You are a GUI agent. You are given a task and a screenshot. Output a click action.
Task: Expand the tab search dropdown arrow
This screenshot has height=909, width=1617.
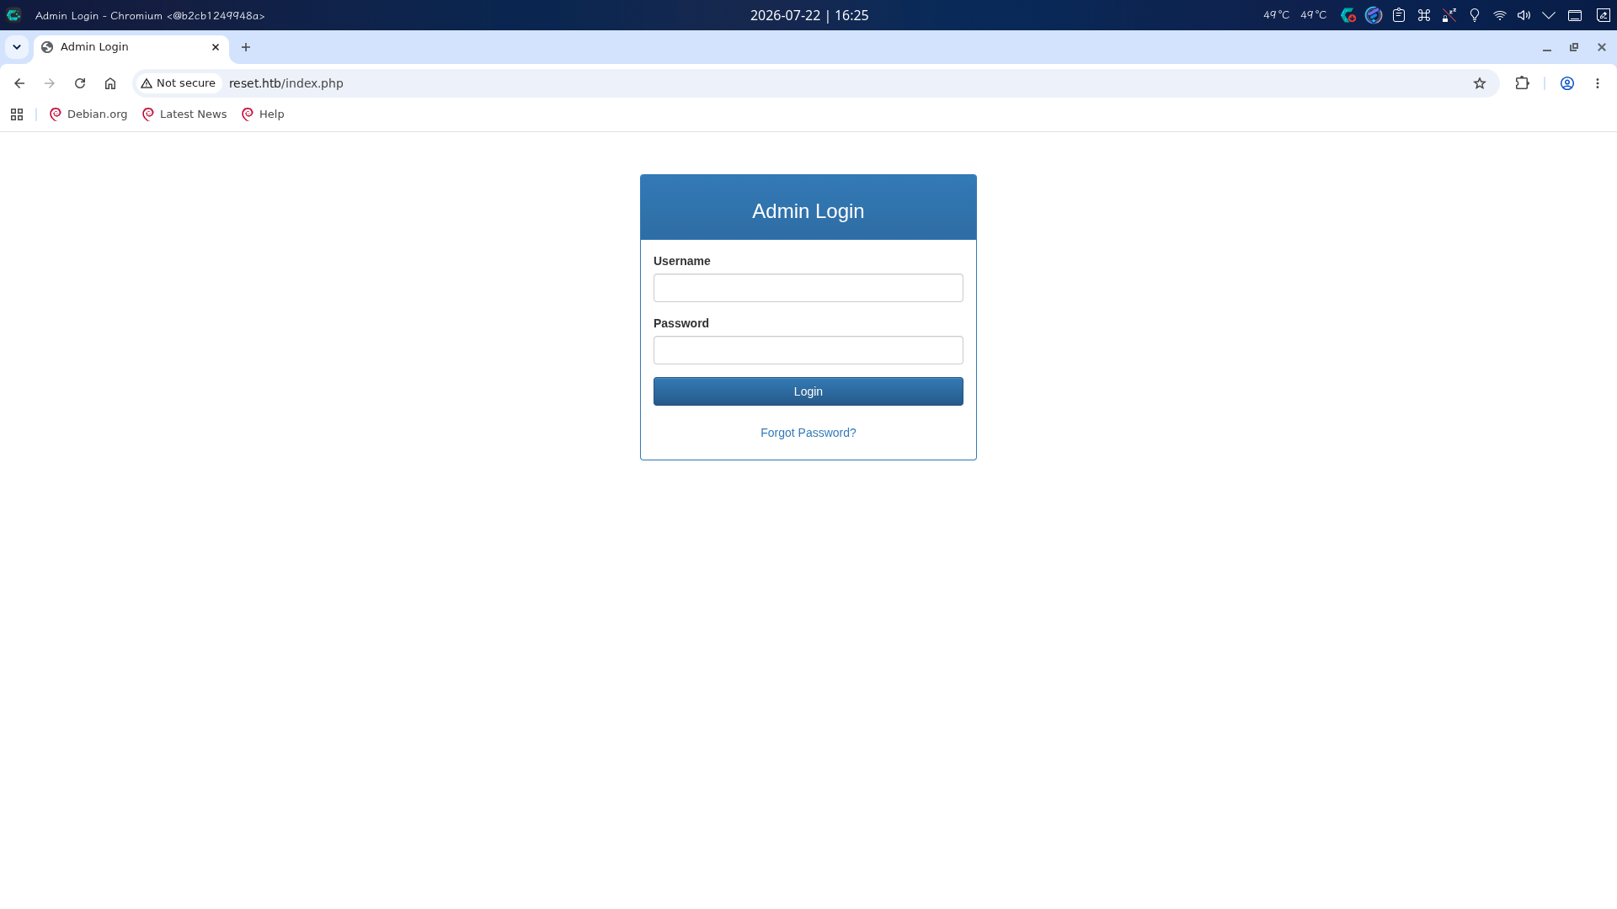click(17, 47)
